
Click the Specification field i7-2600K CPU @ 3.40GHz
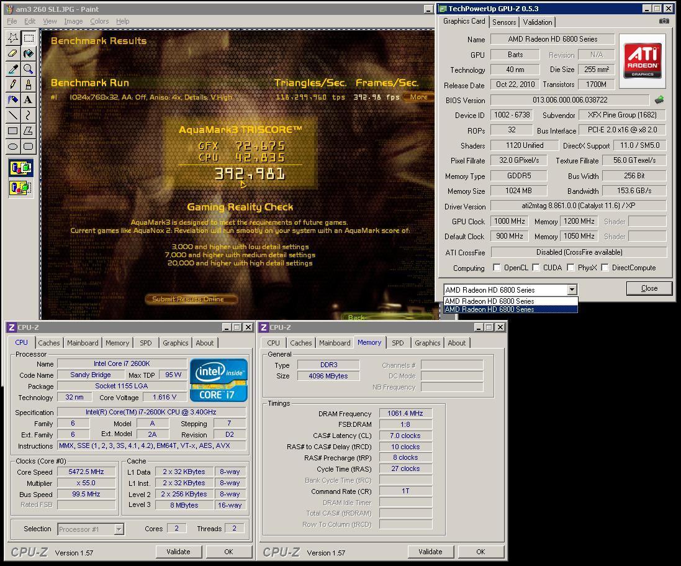coord(151,412)
